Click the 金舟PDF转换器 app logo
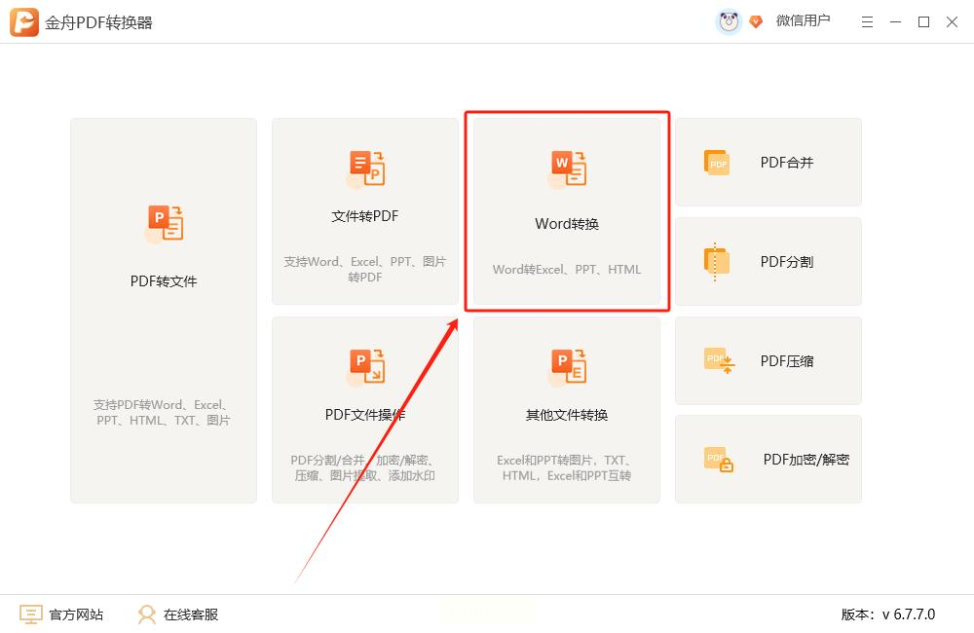The image size is (974, 633). (24, 22)
